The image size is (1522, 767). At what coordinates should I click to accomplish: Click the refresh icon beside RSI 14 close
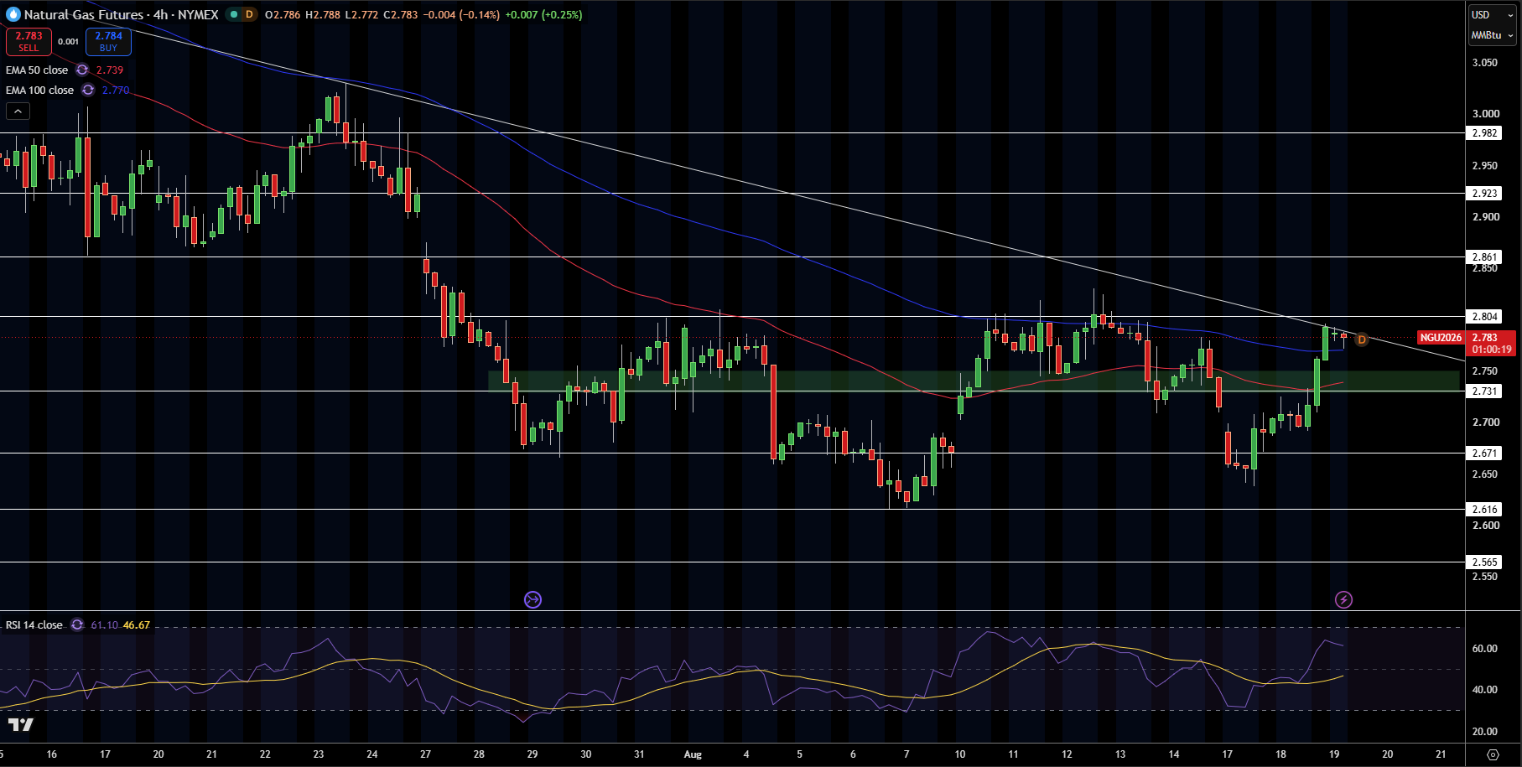pos(77,625)
